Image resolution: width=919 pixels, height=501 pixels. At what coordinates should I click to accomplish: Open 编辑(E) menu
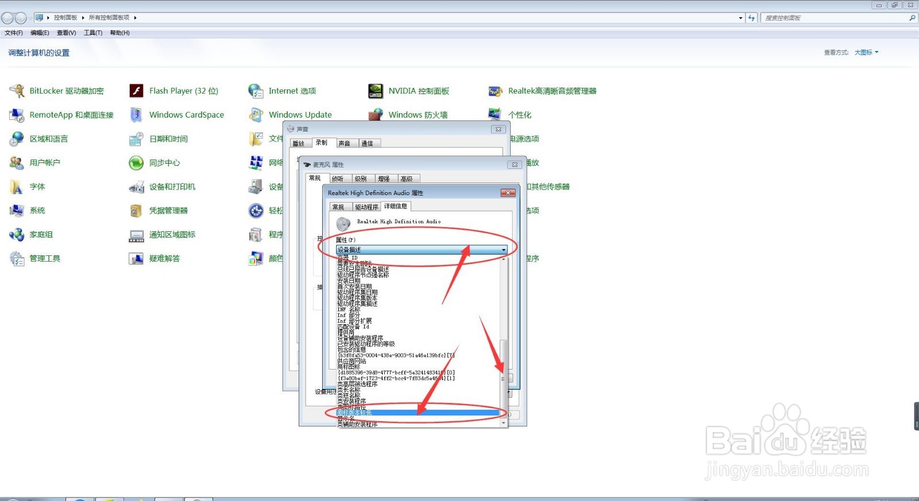(40, 33)
